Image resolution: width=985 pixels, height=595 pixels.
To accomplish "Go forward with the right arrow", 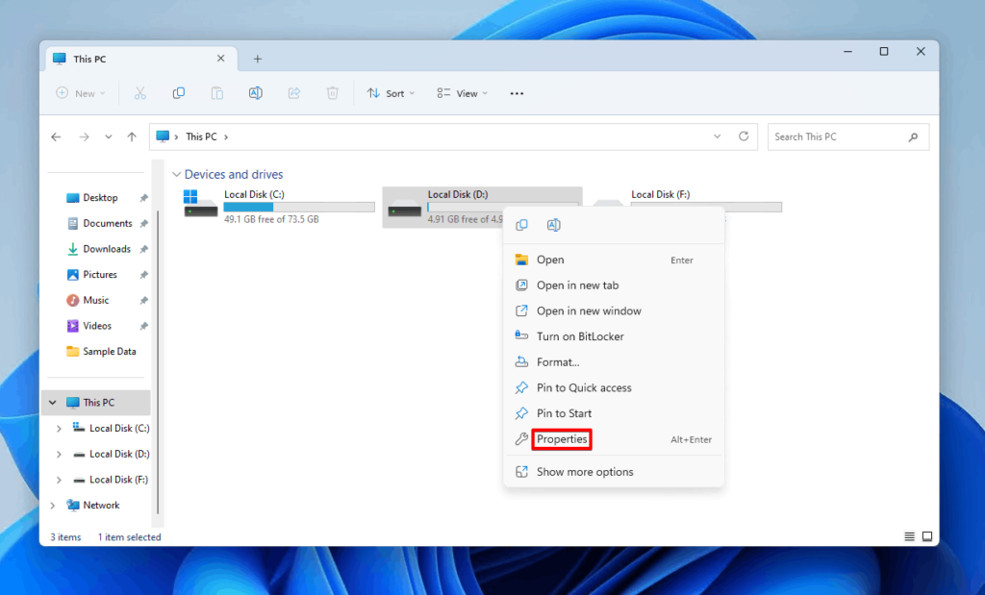I will [x=84, y=136].
